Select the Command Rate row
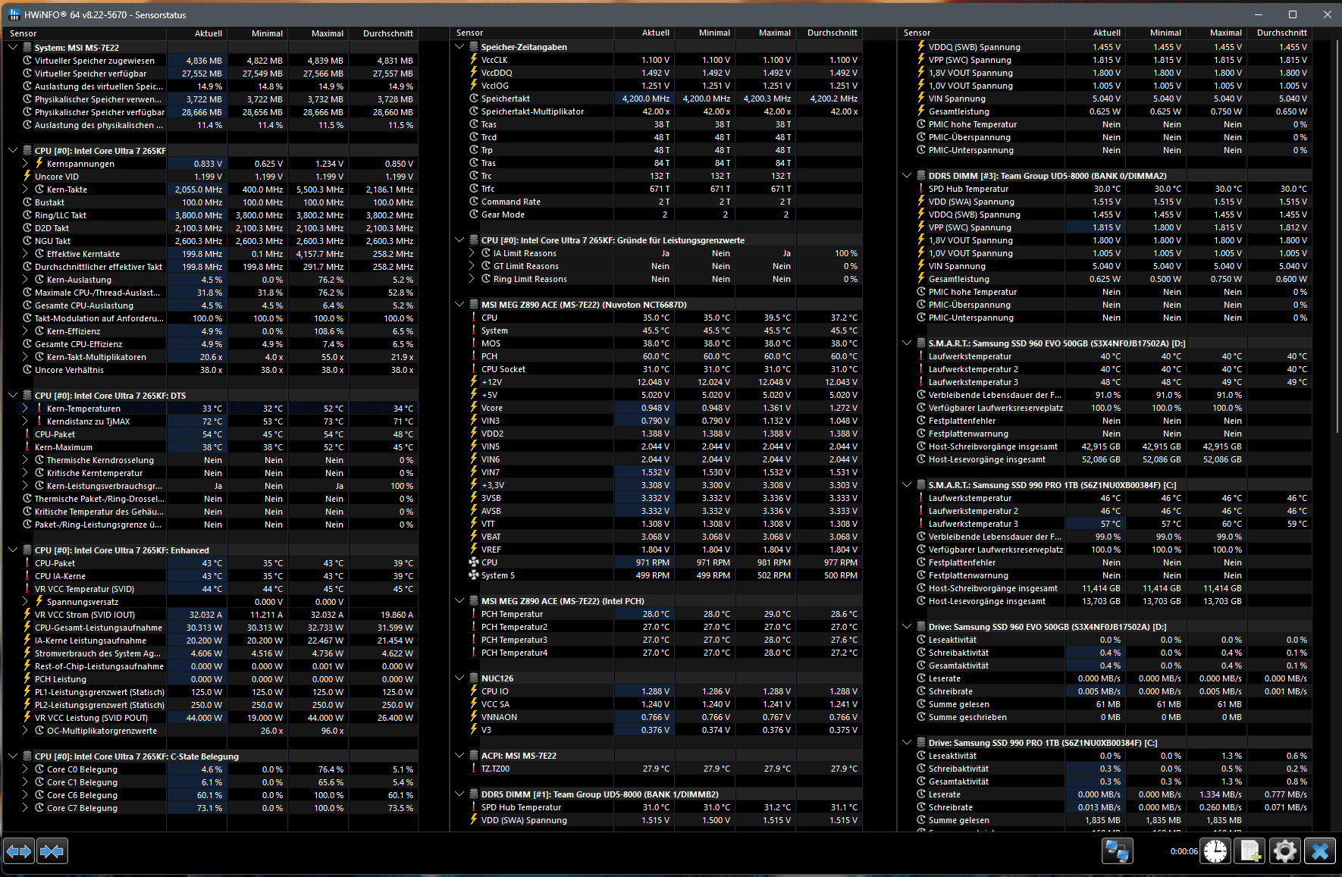Image resolution: width=1342 pixels, height=877 pixels. click(657, 202)
